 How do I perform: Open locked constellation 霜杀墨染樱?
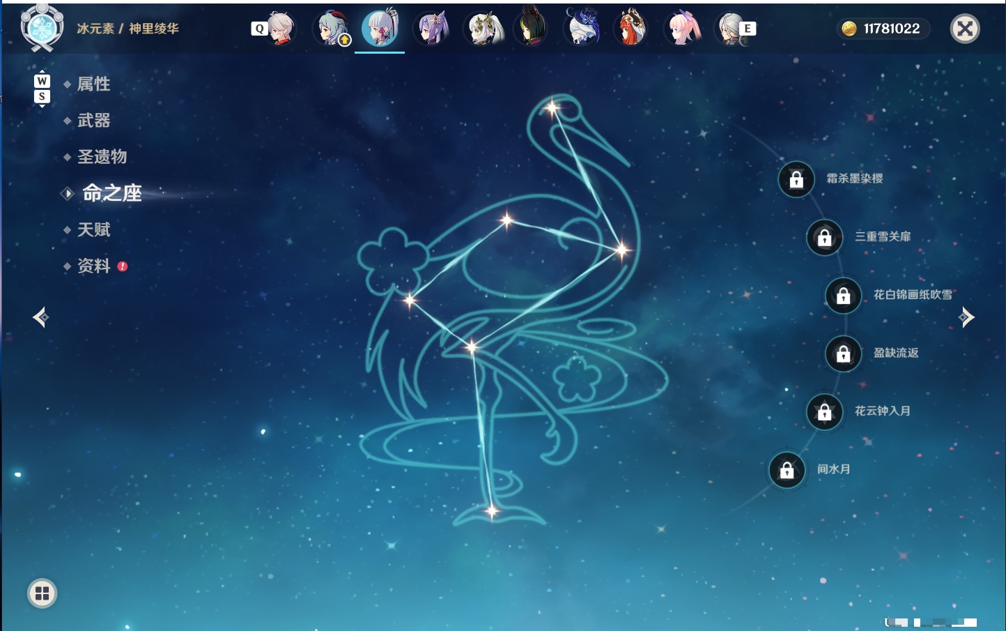click(796, 180)
